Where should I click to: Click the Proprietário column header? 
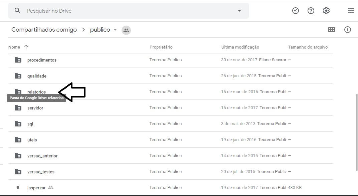coord(161,47)
